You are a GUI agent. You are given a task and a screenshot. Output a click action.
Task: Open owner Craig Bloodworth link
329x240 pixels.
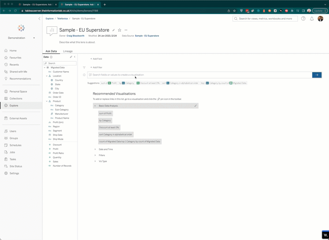coord(76,36)
